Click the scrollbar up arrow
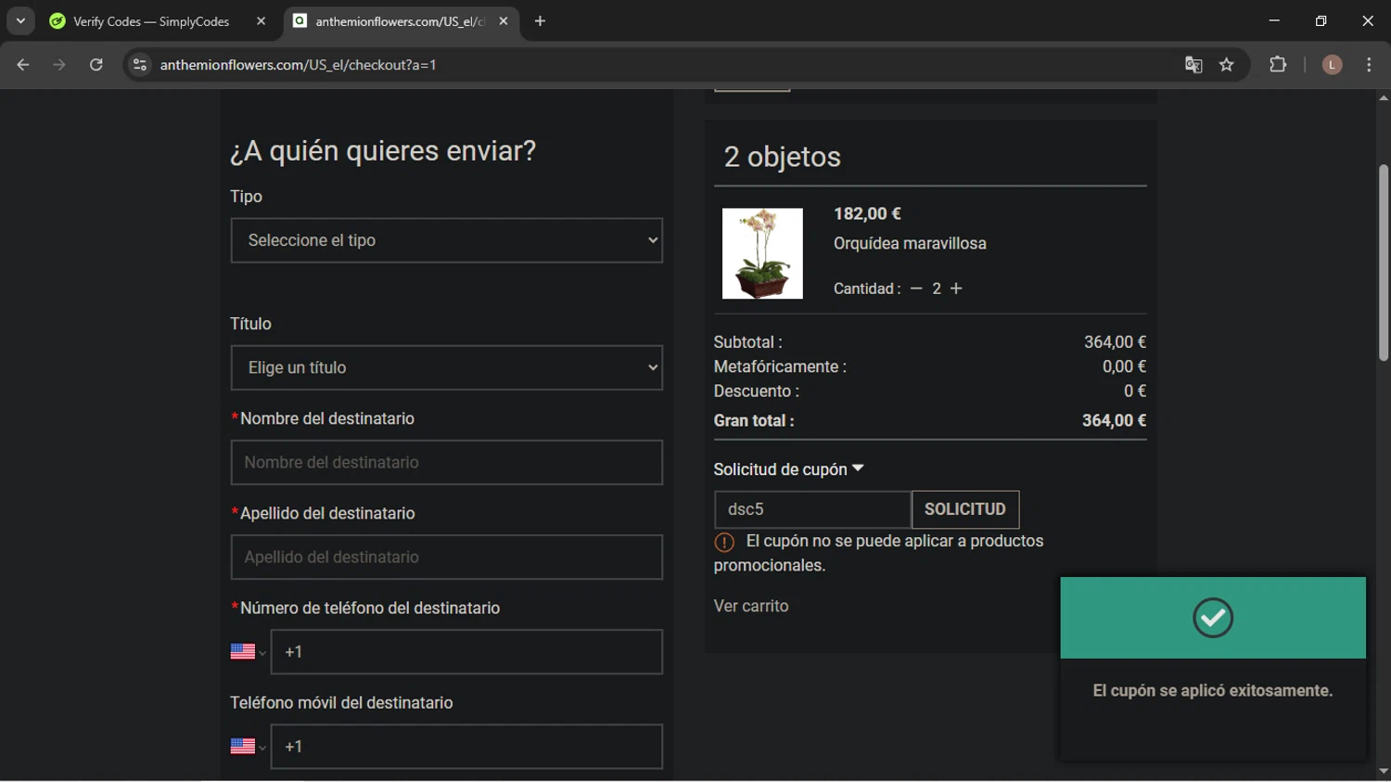This screenshot has width=1391, height=782. pyautogui.click(x=1384, y=97)
